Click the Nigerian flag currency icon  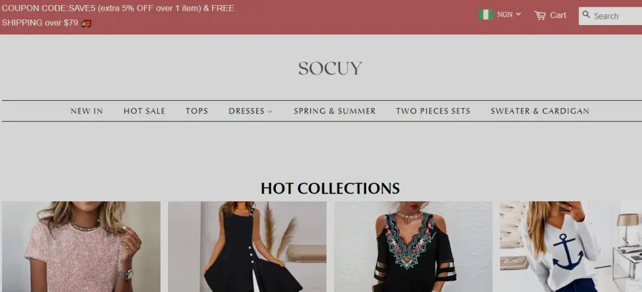coord(486,14)
